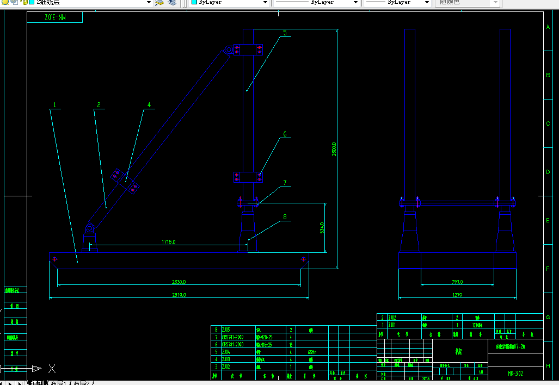Click balloon number 5 label
The image size is (559, 385).
(285, 33)
